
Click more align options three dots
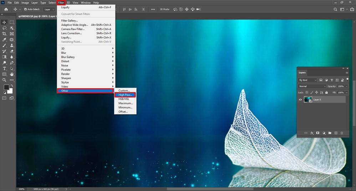point(153,9)
